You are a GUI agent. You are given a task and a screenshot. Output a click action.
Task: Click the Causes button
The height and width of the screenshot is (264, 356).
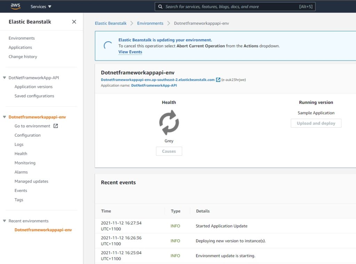(x=169, y=151)
